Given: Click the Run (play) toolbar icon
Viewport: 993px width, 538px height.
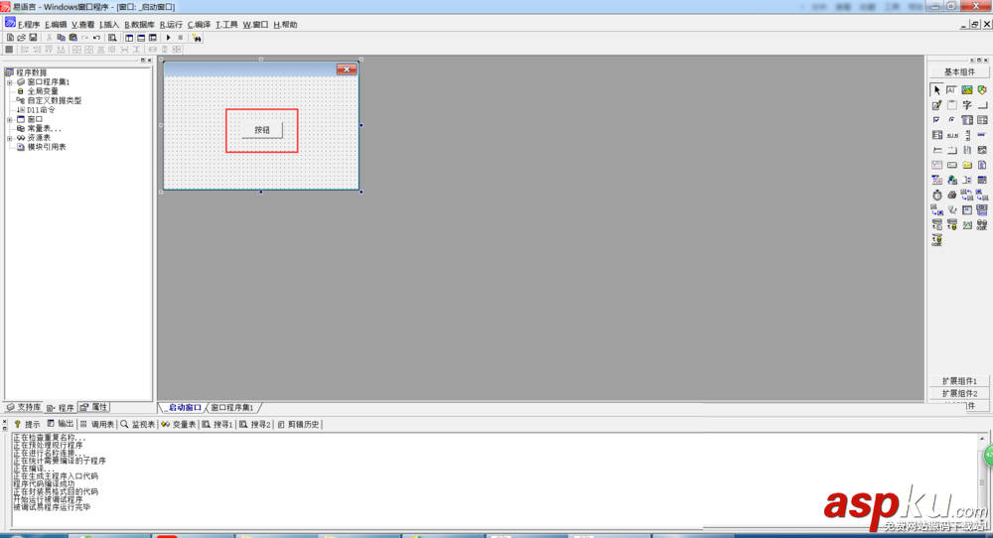Looking at the screenshot, I should tap(169, 38).
